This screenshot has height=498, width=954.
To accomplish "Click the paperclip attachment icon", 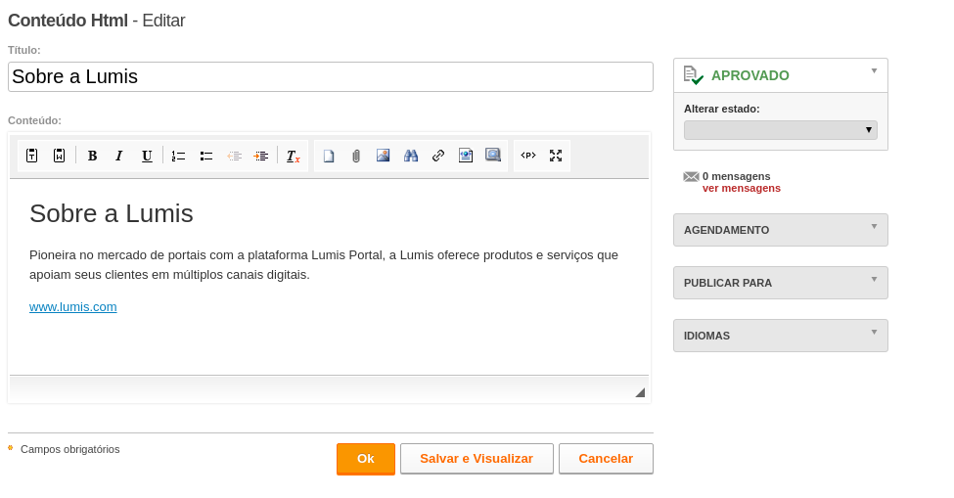I will coord(356,156).
